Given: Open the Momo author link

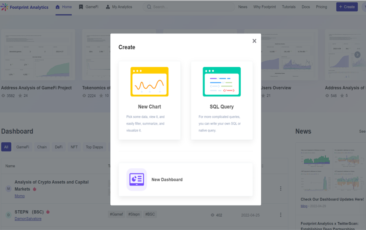Looking at the screenshot, I should [20, 196].
